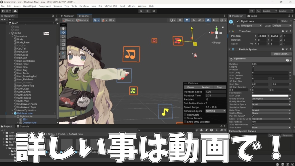Screen dimensions: 295x166
Task: Open the undo history icon
Action: pyautogui.click(x=252, y=11)
